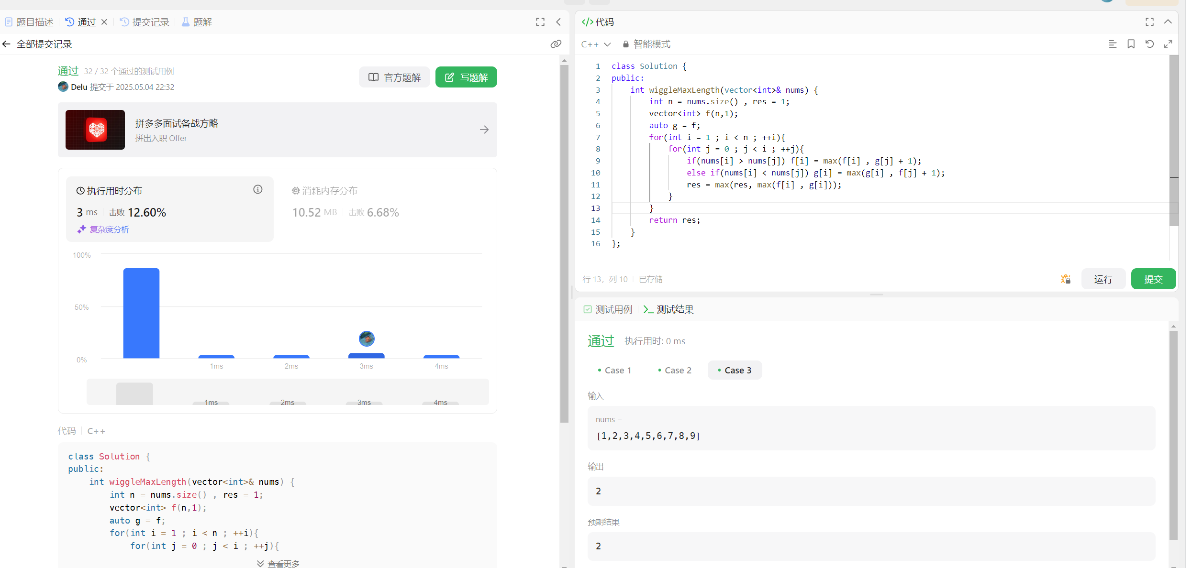Image resolution: width=1192 pixels, height=568 pixels.
Task: Click the runtime distribution info icon
Action: click(258, 190)
